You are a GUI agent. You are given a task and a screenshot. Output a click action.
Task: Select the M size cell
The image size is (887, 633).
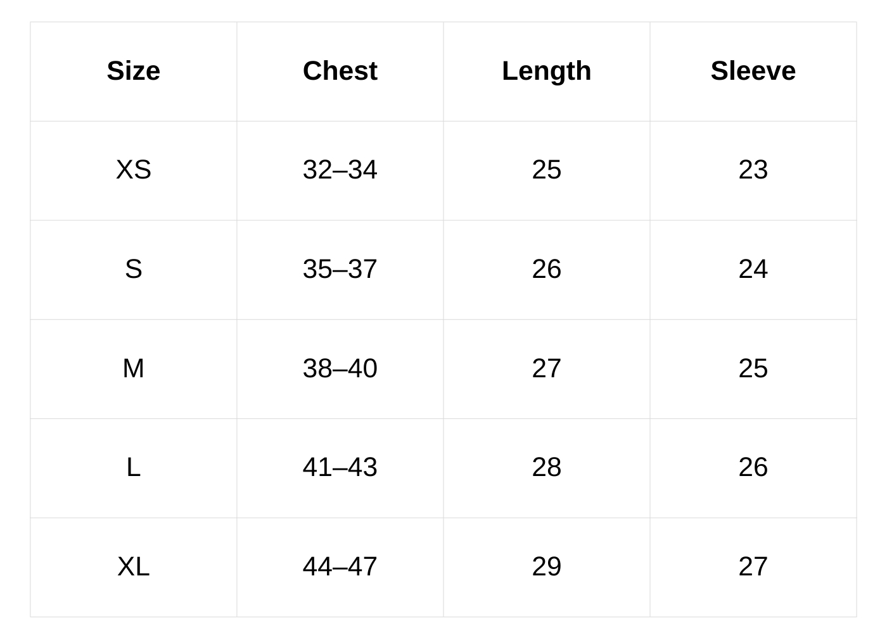tap(133, 368)
